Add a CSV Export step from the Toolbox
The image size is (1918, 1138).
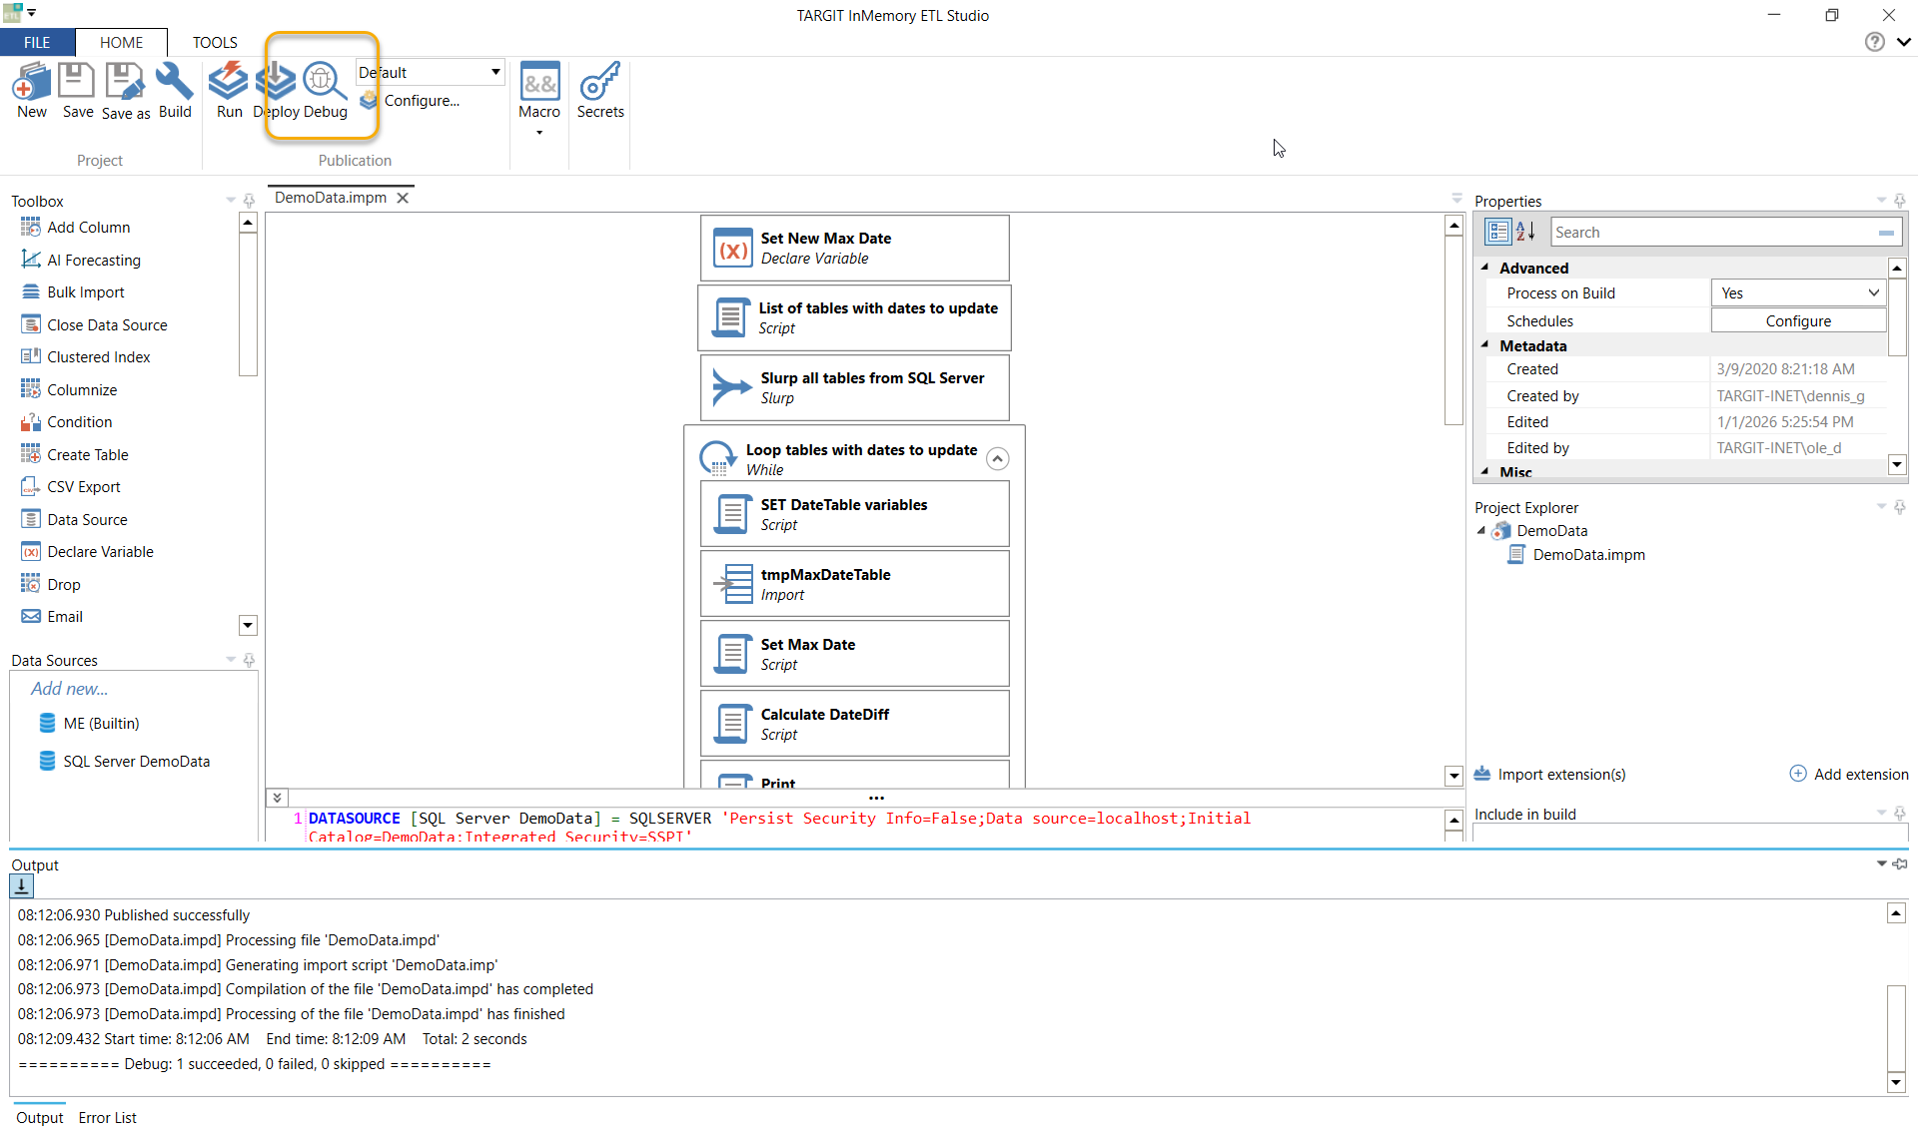(82, 486)
